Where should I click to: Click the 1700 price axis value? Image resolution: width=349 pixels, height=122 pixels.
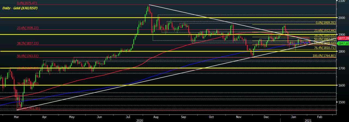[342, 69]
